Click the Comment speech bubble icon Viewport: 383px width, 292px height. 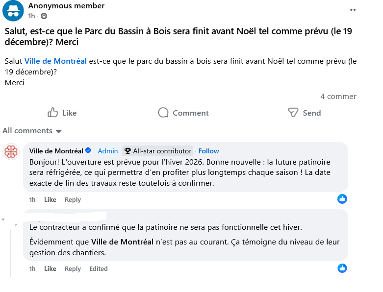point(163,113)
